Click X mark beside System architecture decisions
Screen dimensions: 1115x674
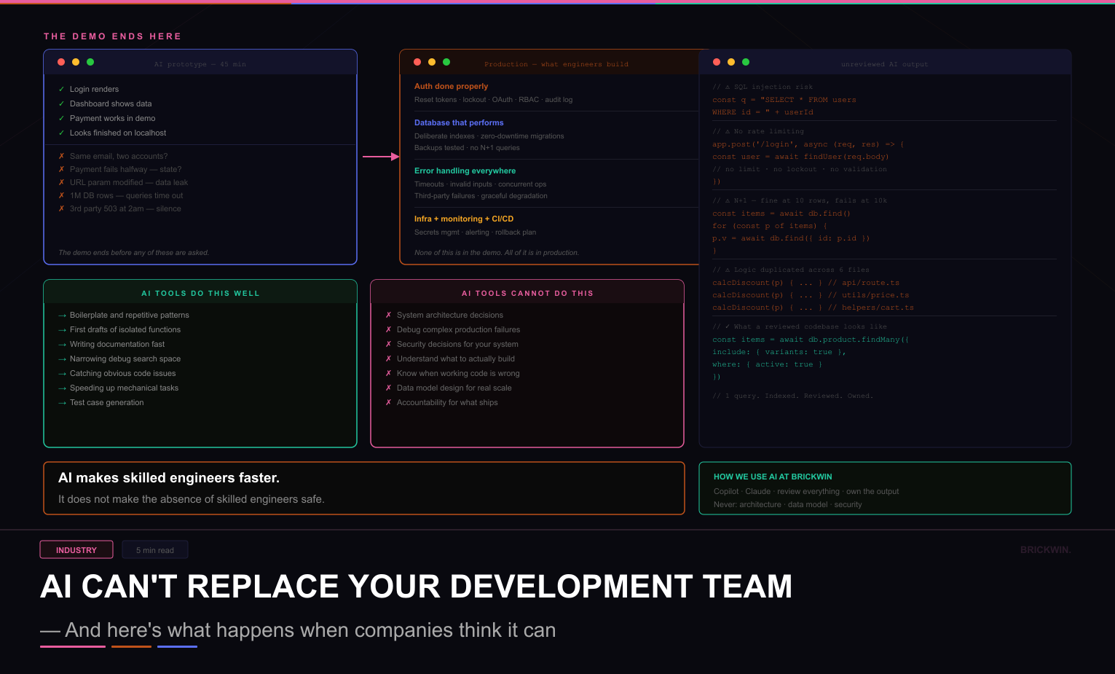pyautogui.click(x=389, y=315)
